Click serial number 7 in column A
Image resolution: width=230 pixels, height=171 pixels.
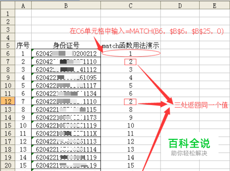[23, 101]
